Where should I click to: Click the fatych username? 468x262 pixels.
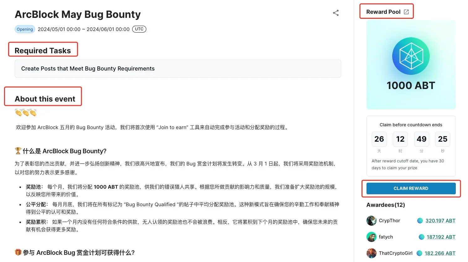point(386,237)
